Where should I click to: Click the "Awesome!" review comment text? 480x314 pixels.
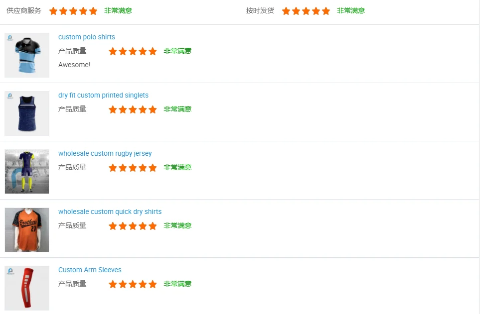pos(74,65)
